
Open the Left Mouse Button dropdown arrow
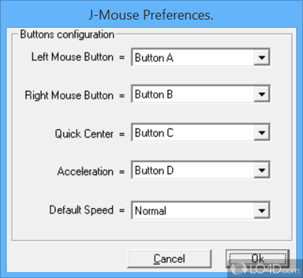pyautogui.click(x=261, y=58)
